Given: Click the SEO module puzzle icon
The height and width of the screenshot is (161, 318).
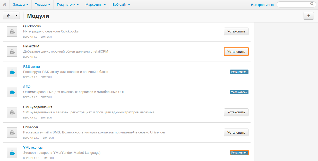Looking at the screenshot, I should pos(12,92).
